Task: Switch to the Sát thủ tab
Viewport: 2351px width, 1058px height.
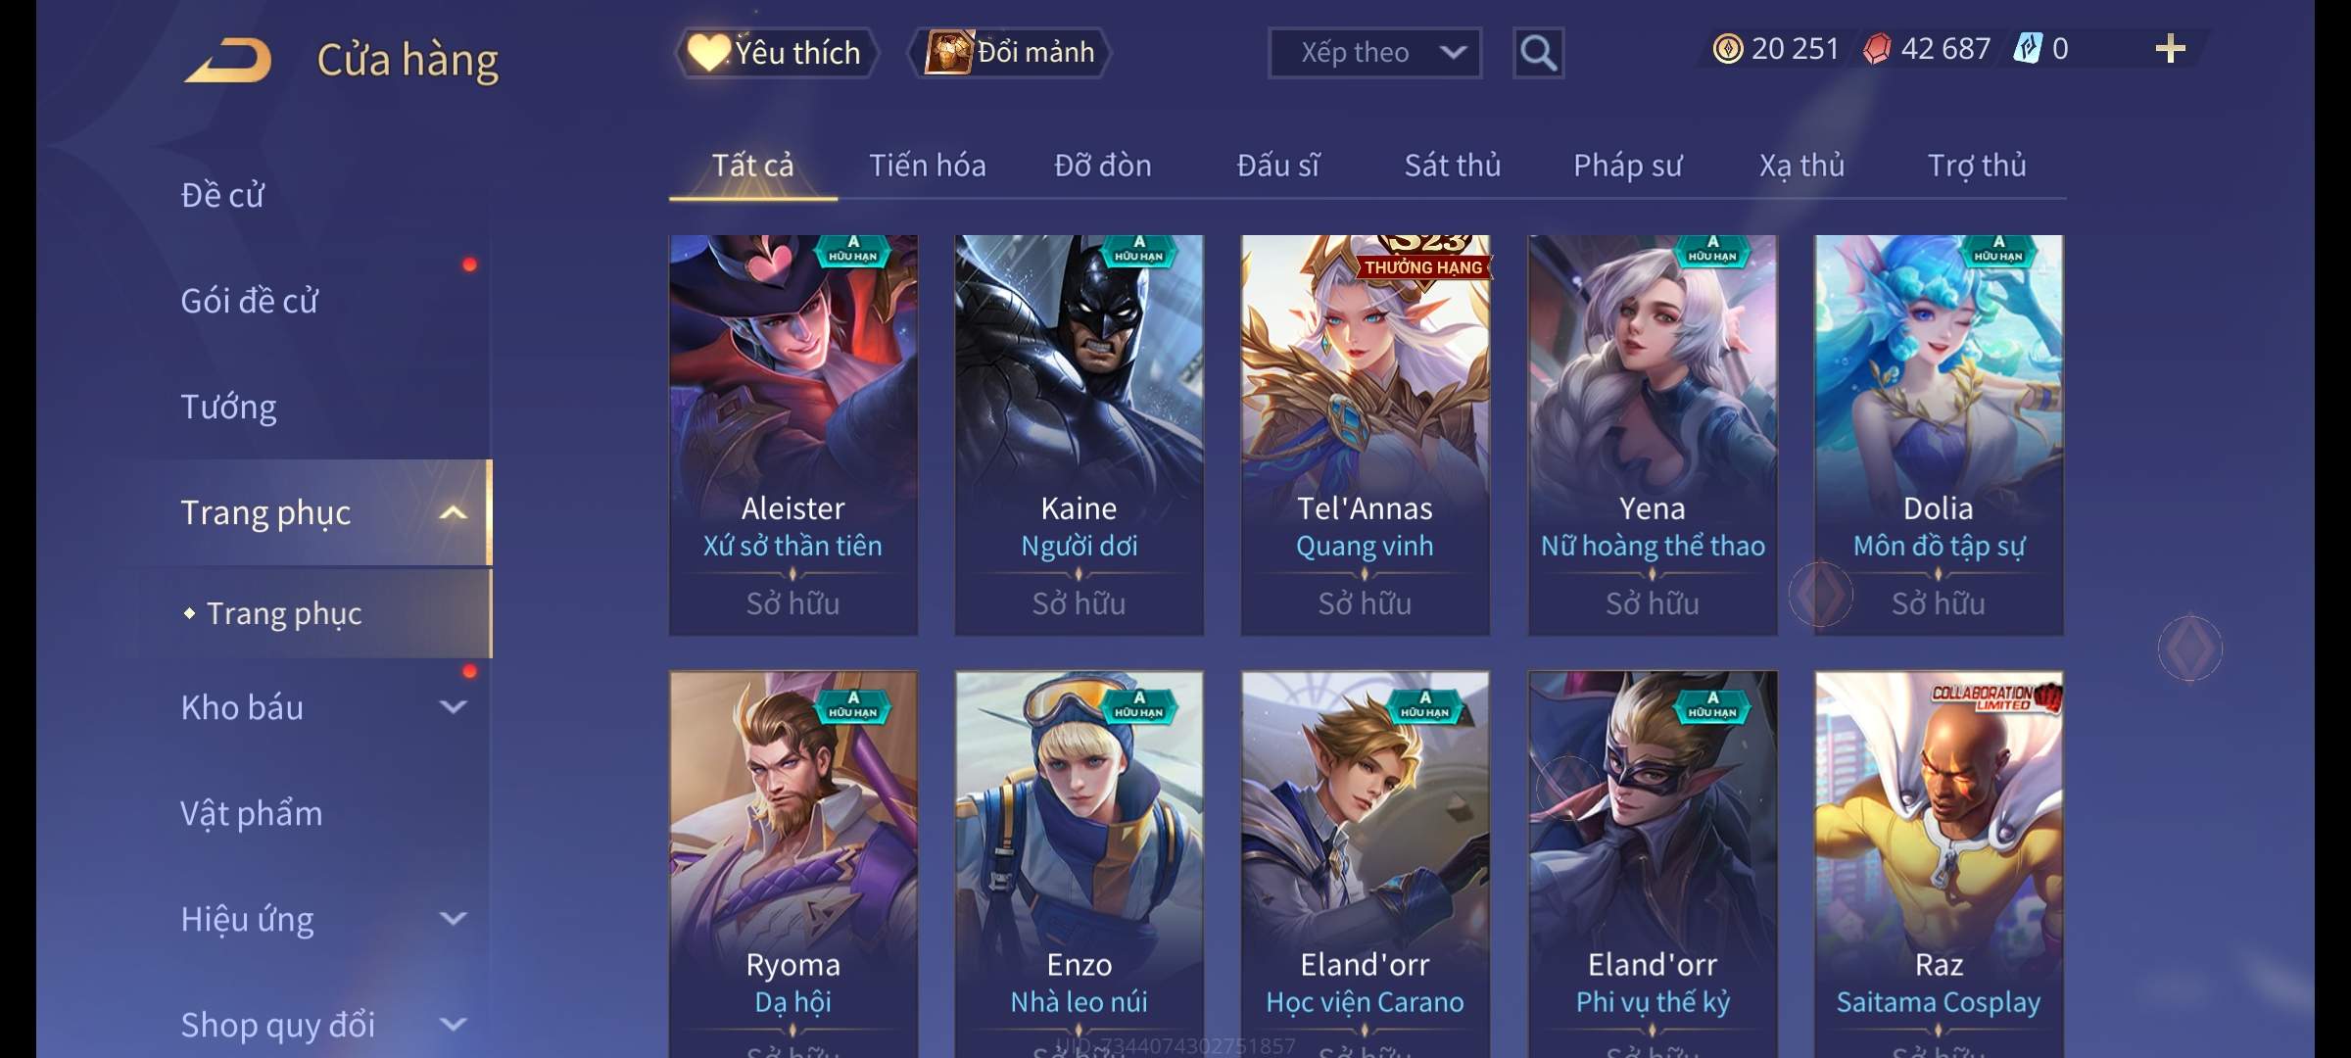Action: 1452,166
